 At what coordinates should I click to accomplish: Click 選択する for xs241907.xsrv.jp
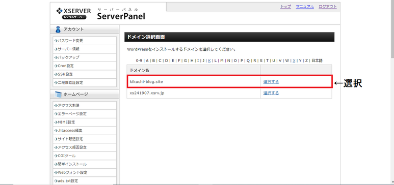(271, 93)
